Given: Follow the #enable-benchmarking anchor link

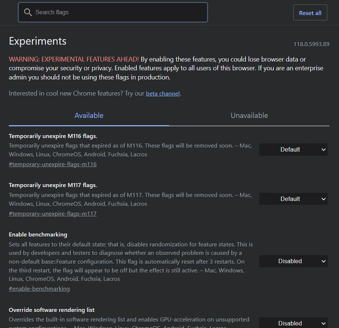Looking at the screenshot, I should (x=39, y=289).
